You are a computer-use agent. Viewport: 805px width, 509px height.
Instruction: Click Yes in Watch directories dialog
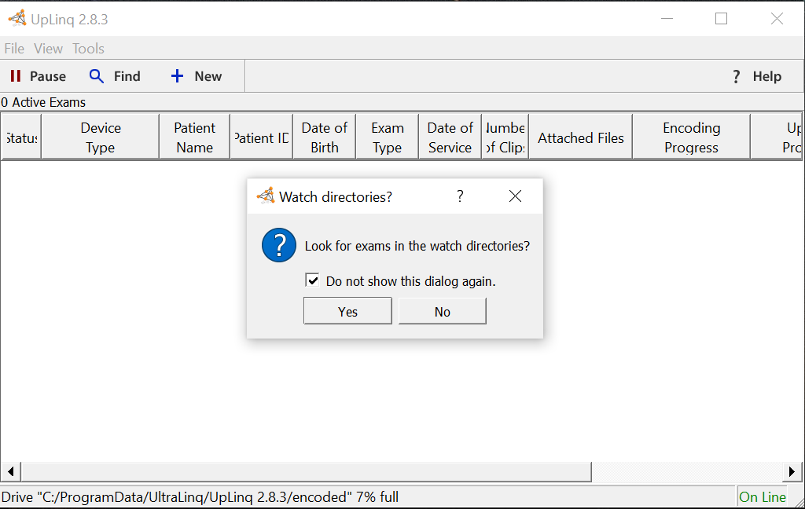347,311
